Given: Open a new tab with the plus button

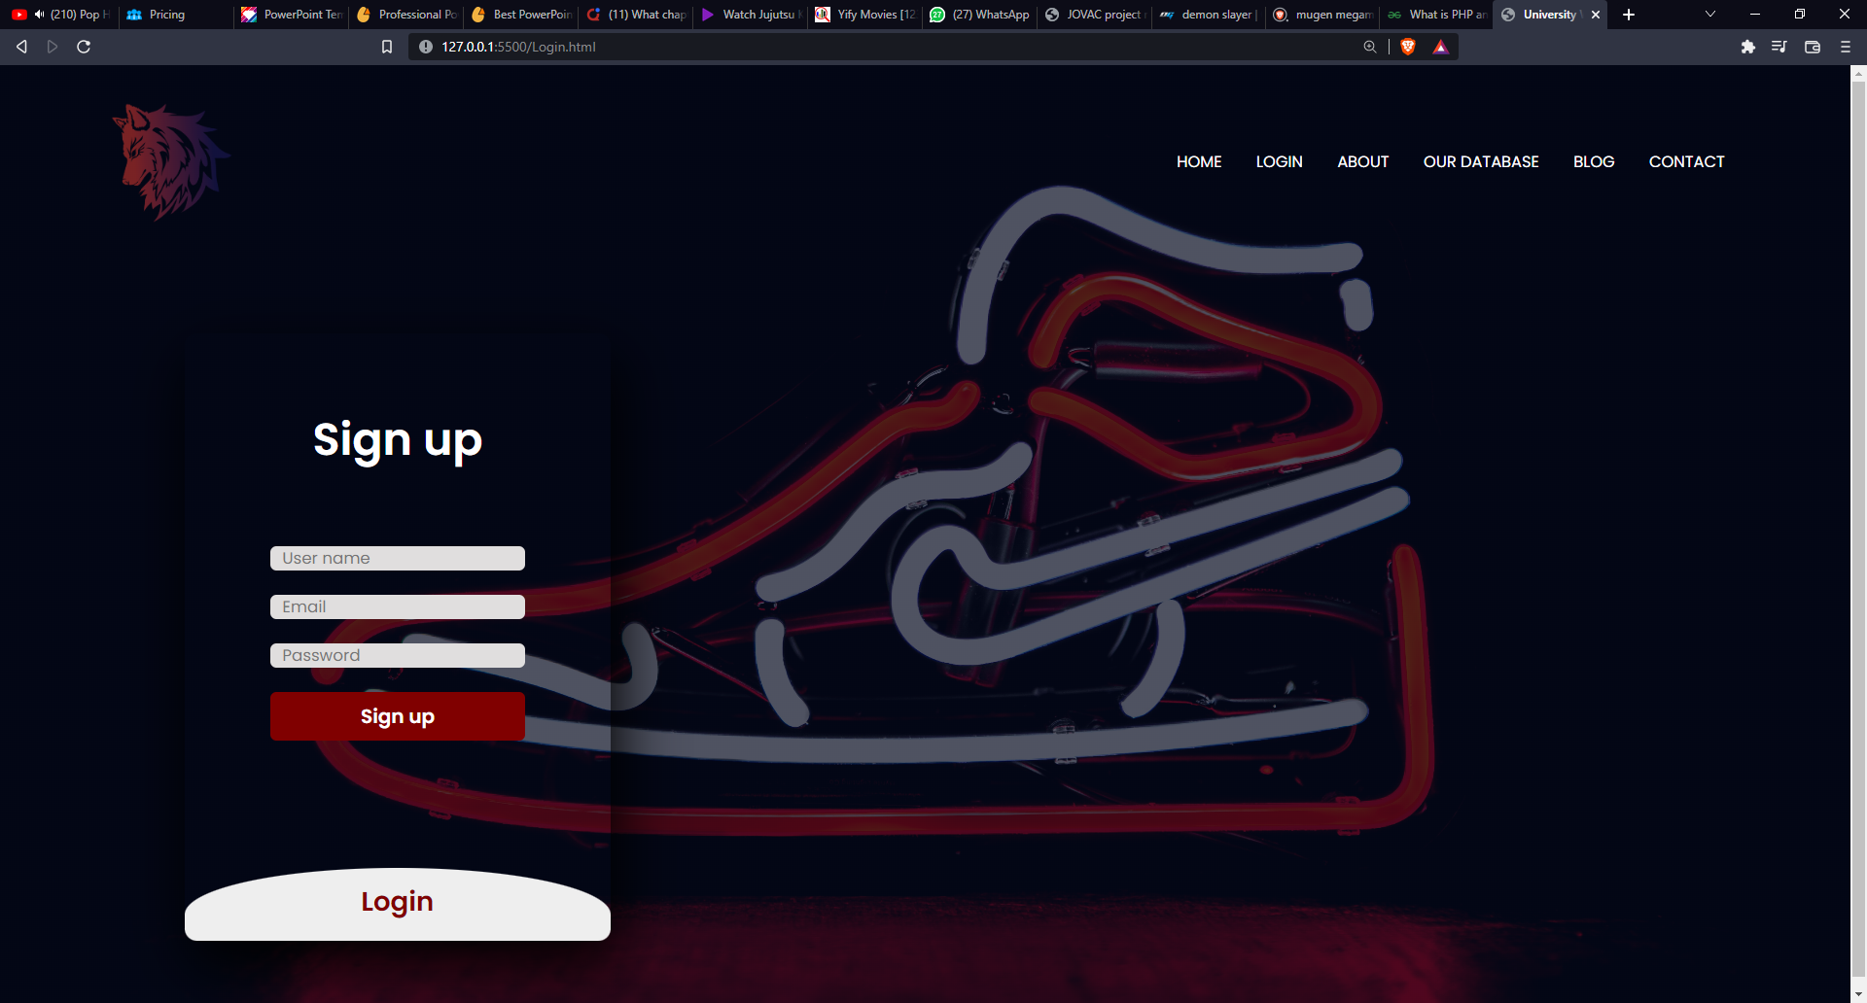Looking at the screenshot, I should [1628, 15].
